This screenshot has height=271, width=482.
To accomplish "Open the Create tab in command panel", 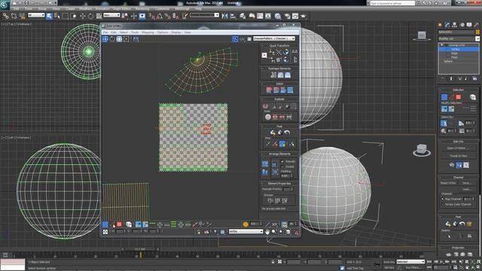I will (x=440, y=25).
